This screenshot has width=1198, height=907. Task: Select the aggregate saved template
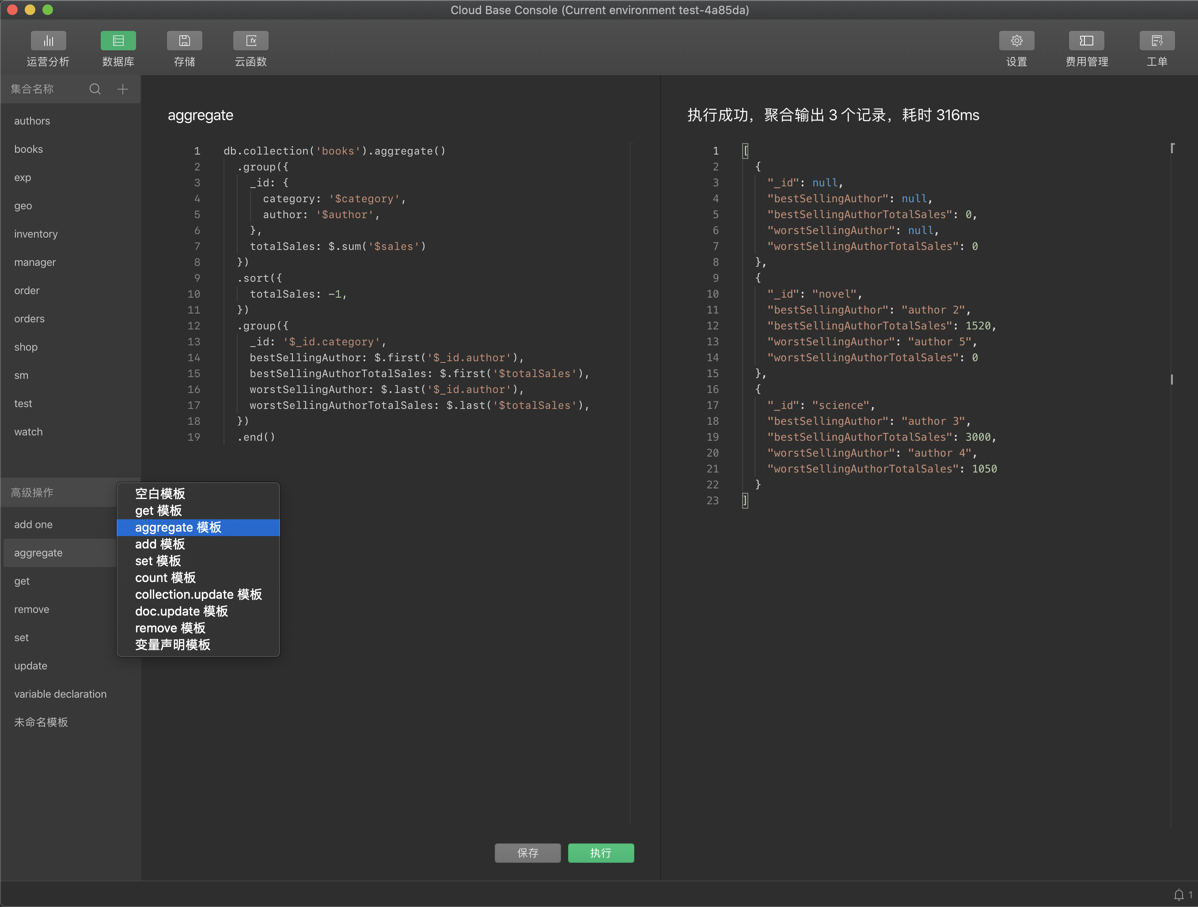point(60,553)
